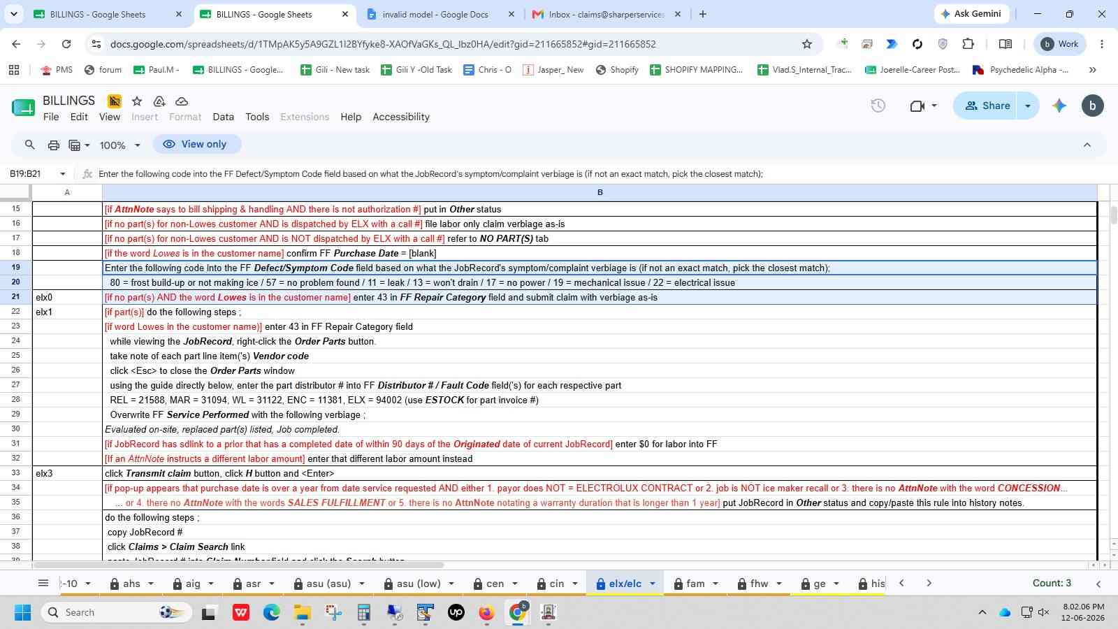
Task: Open the elx/elc sheet tab dropdown arrow
Action: pyautogui.click(x=653, y=584)
